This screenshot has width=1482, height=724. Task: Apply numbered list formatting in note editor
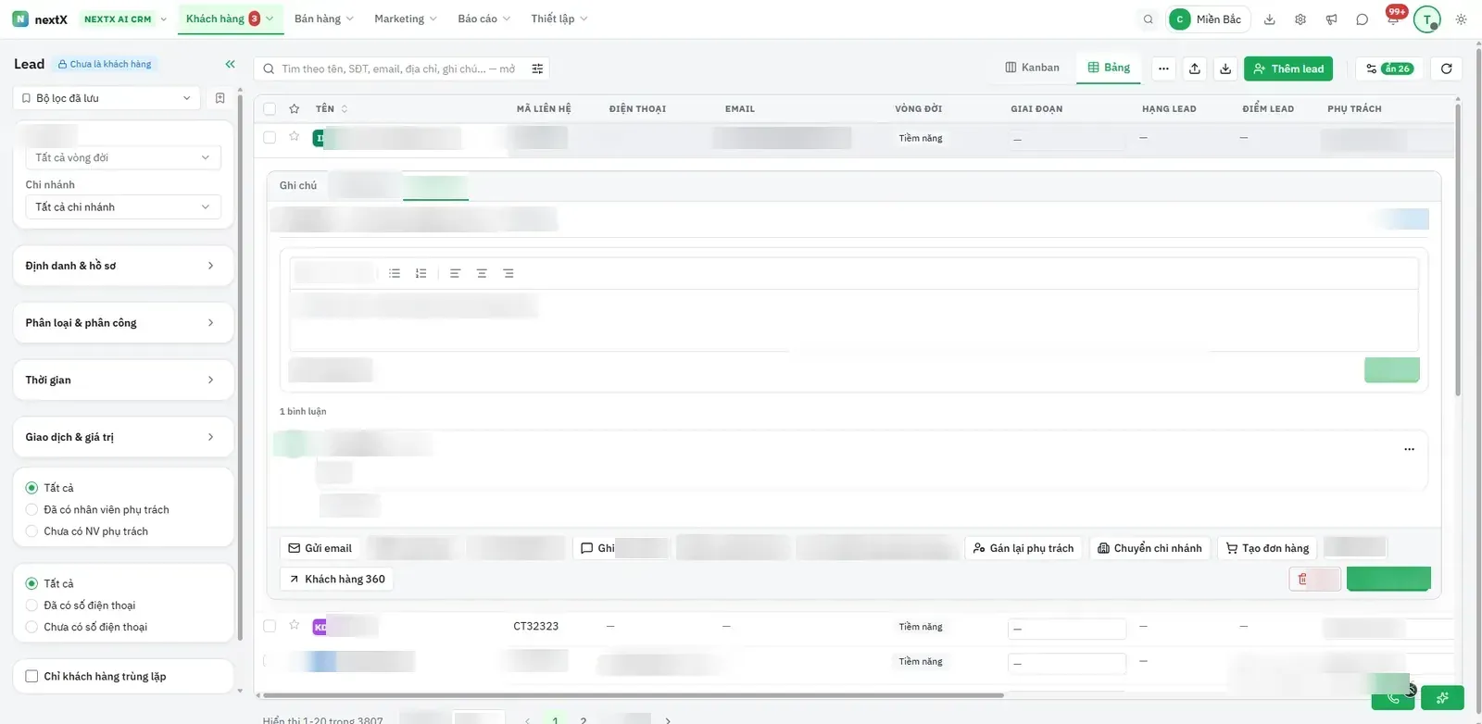pyautogui.click(x=421, y=273)
